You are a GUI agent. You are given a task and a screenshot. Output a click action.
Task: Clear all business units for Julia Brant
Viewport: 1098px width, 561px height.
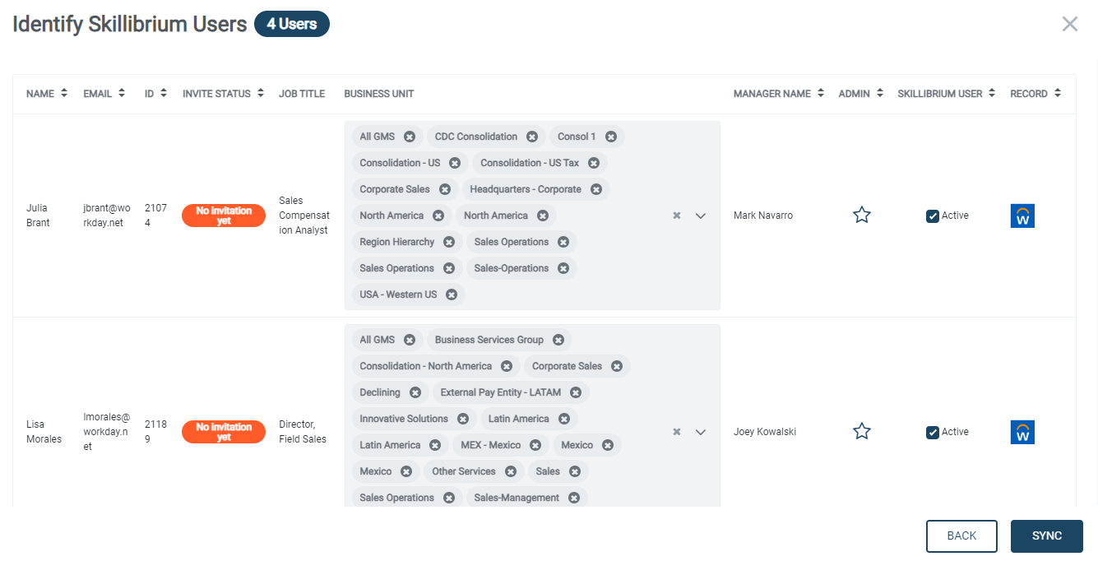677,216
